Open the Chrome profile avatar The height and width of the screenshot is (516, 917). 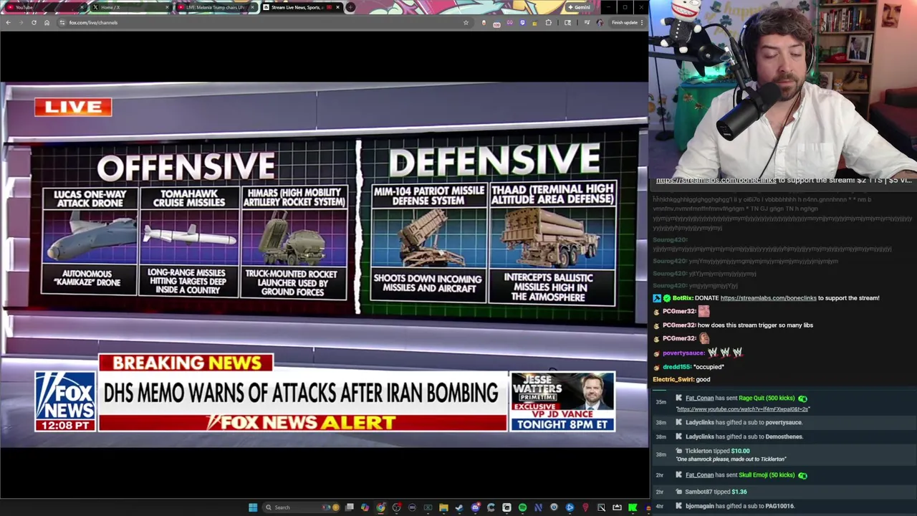point(600,22)
